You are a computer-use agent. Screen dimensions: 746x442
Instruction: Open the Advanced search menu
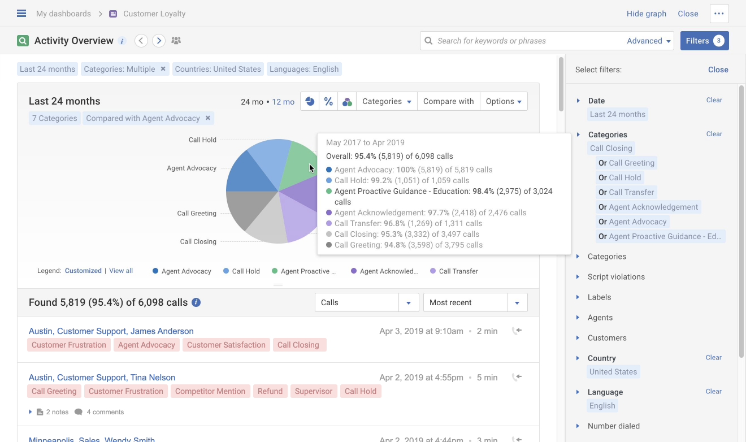(648, 40)
